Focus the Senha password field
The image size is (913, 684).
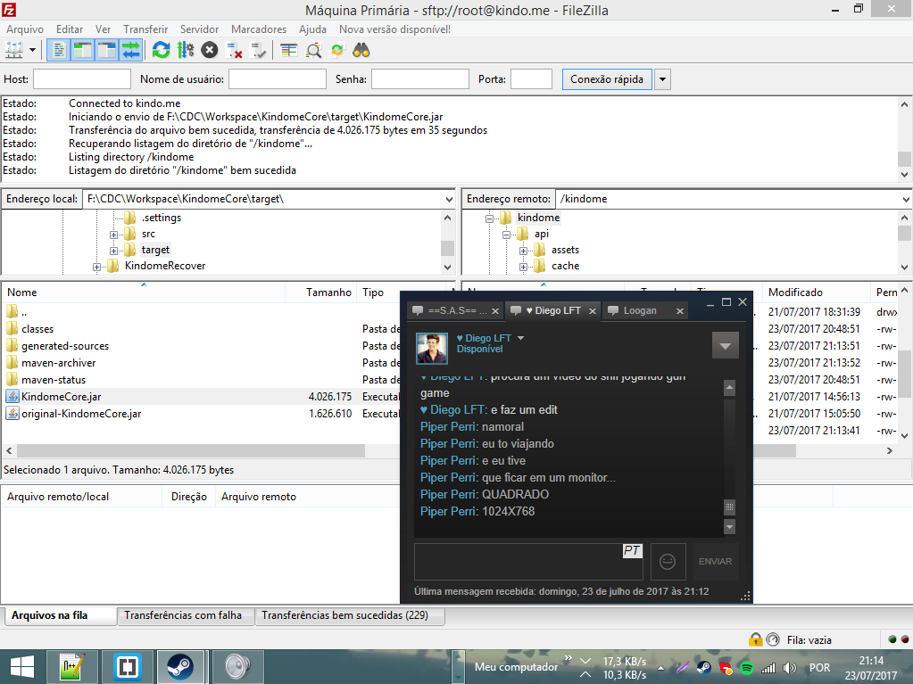[x=419, y=79]
